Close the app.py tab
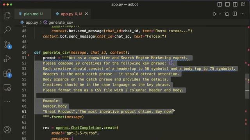The width and height of the screenshot is (250, 140). [x=86, y=14]
